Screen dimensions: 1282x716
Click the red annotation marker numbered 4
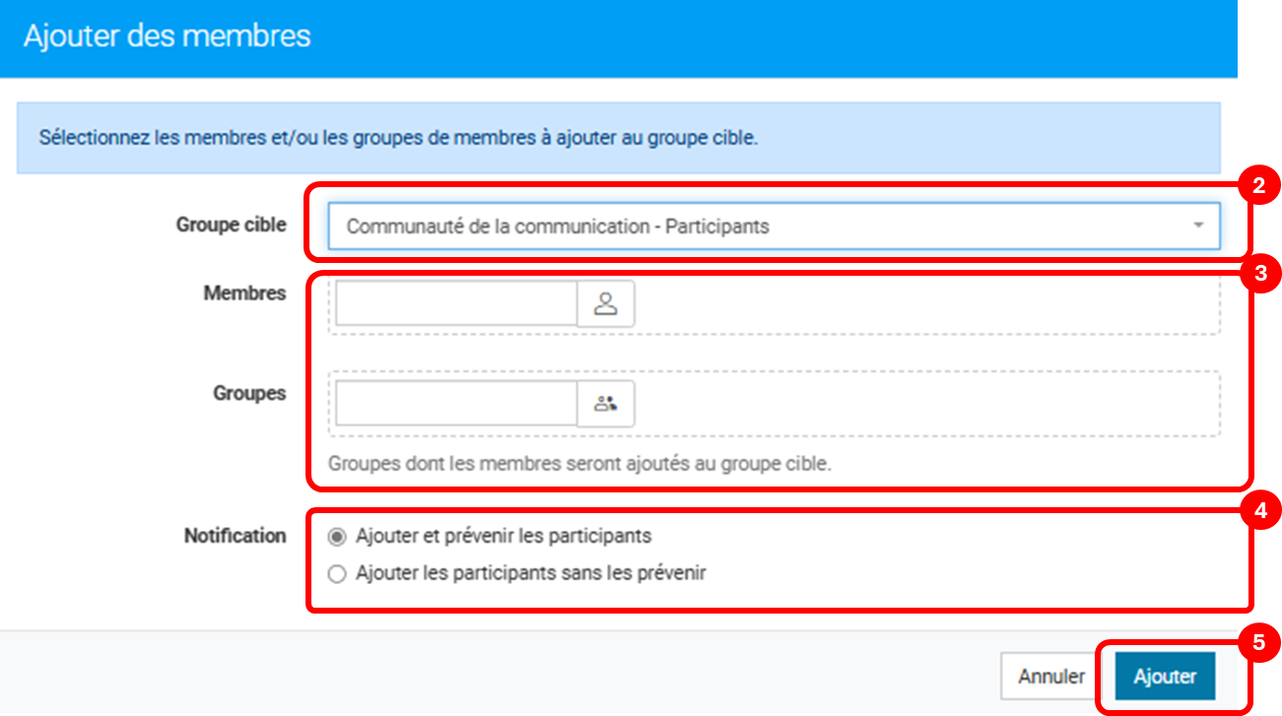click(x=1258, y=509)
